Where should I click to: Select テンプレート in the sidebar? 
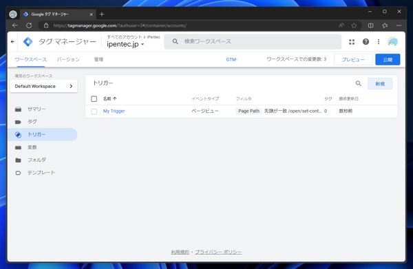(x=41, y=173)
